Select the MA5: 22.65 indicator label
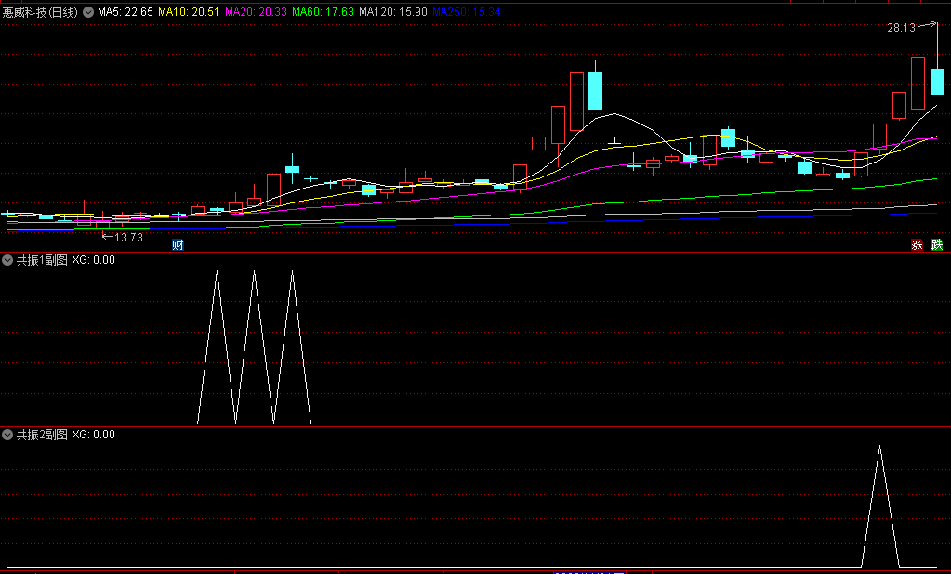The width and height of the screenshot is (951, 574). point(125,12)
